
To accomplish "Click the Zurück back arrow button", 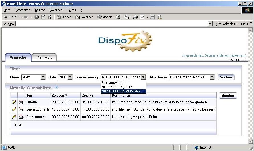I will pos(10,17).
